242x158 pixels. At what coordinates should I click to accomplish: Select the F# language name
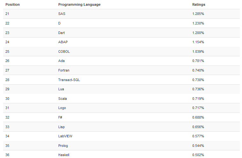pyautogui.click(x=60, y=118)
